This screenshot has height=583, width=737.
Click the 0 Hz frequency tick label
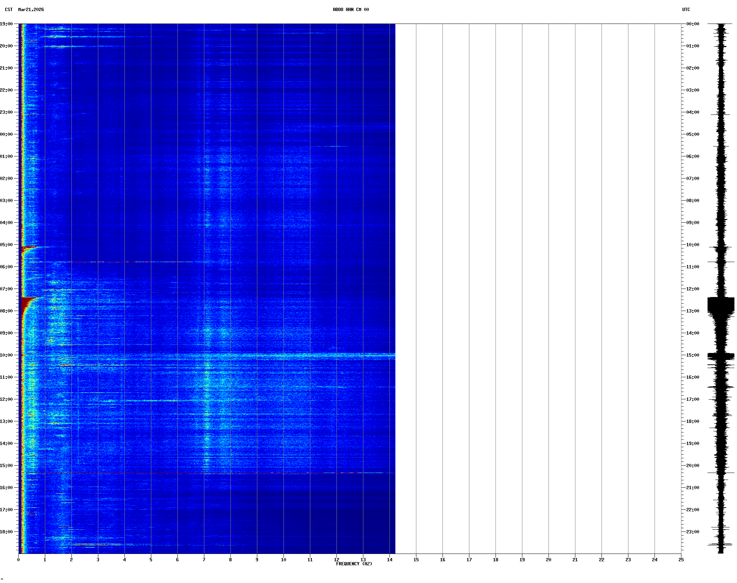click(x=18, y=560)
